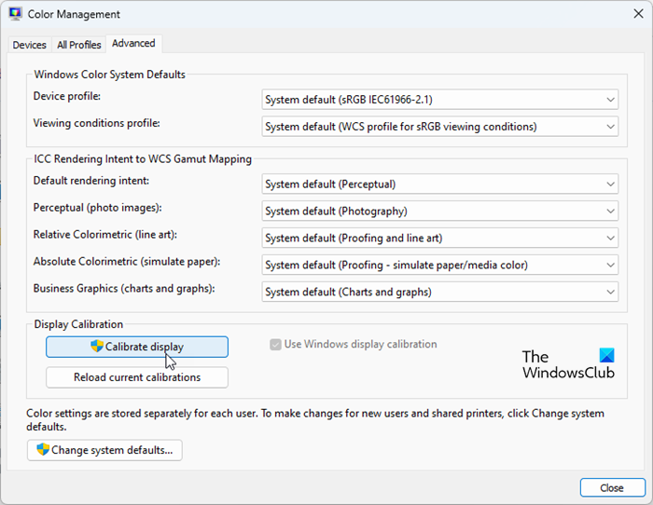Open the Device profile dropdown

tap(439, 100)
